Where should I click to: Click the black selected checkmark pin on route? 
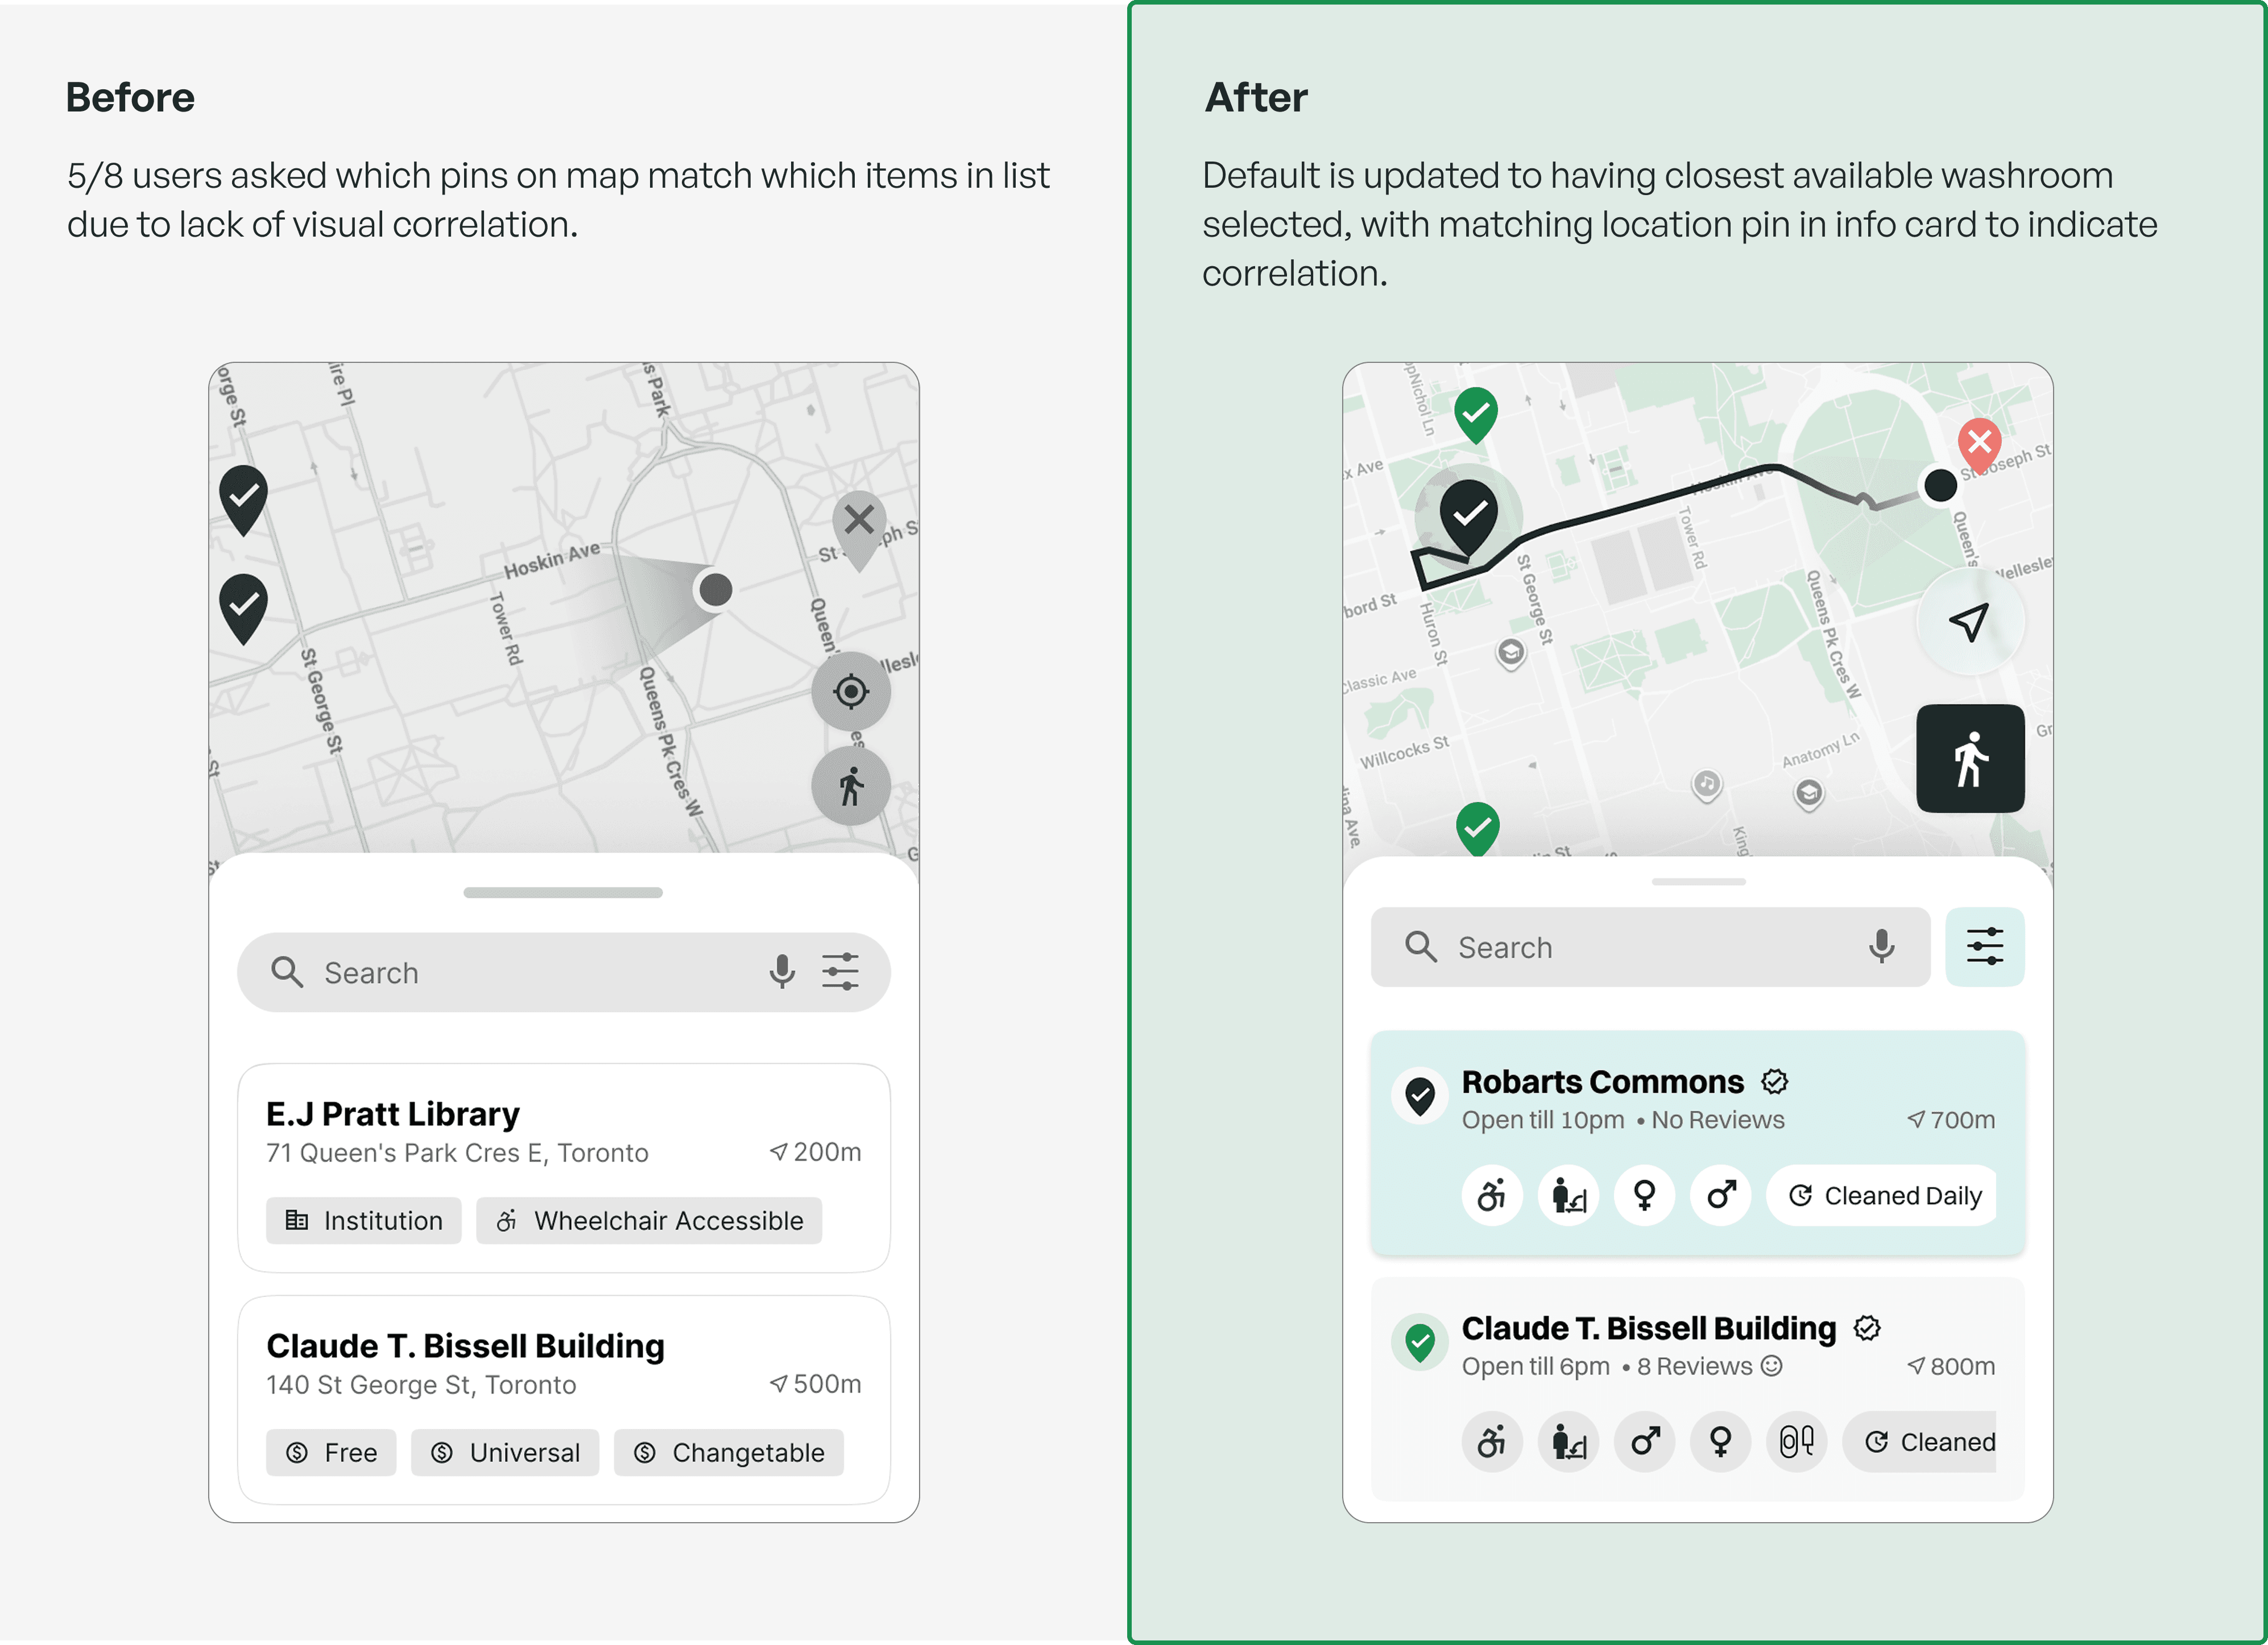(x=1468, y=514)
